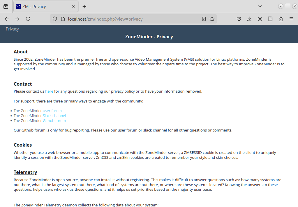Open the Downloads panel
The image size is (298, 207).
point(249,19)
